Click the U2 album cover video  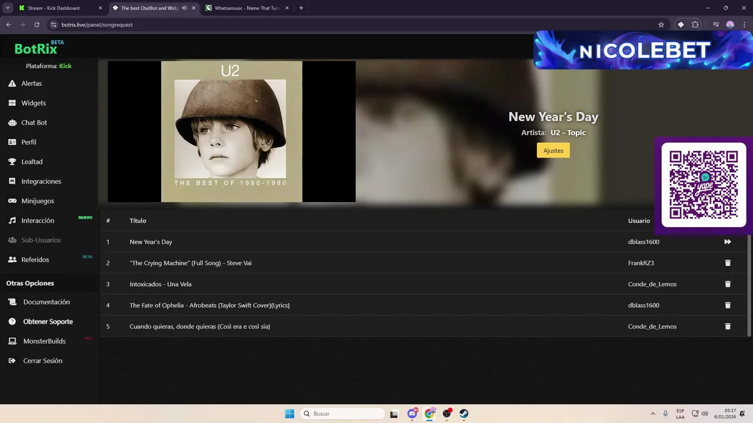(x=232, y=132)
